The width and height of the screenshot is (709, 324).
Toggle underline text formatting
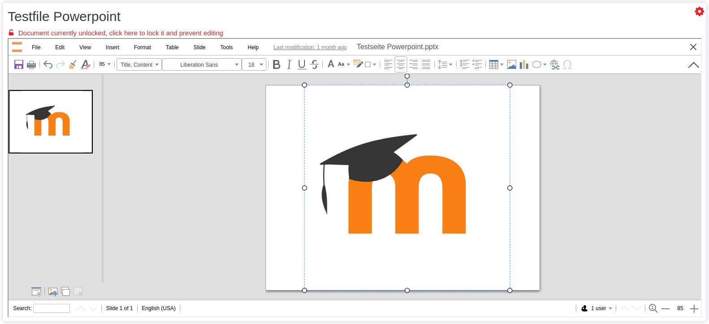(x=302, y=64)
